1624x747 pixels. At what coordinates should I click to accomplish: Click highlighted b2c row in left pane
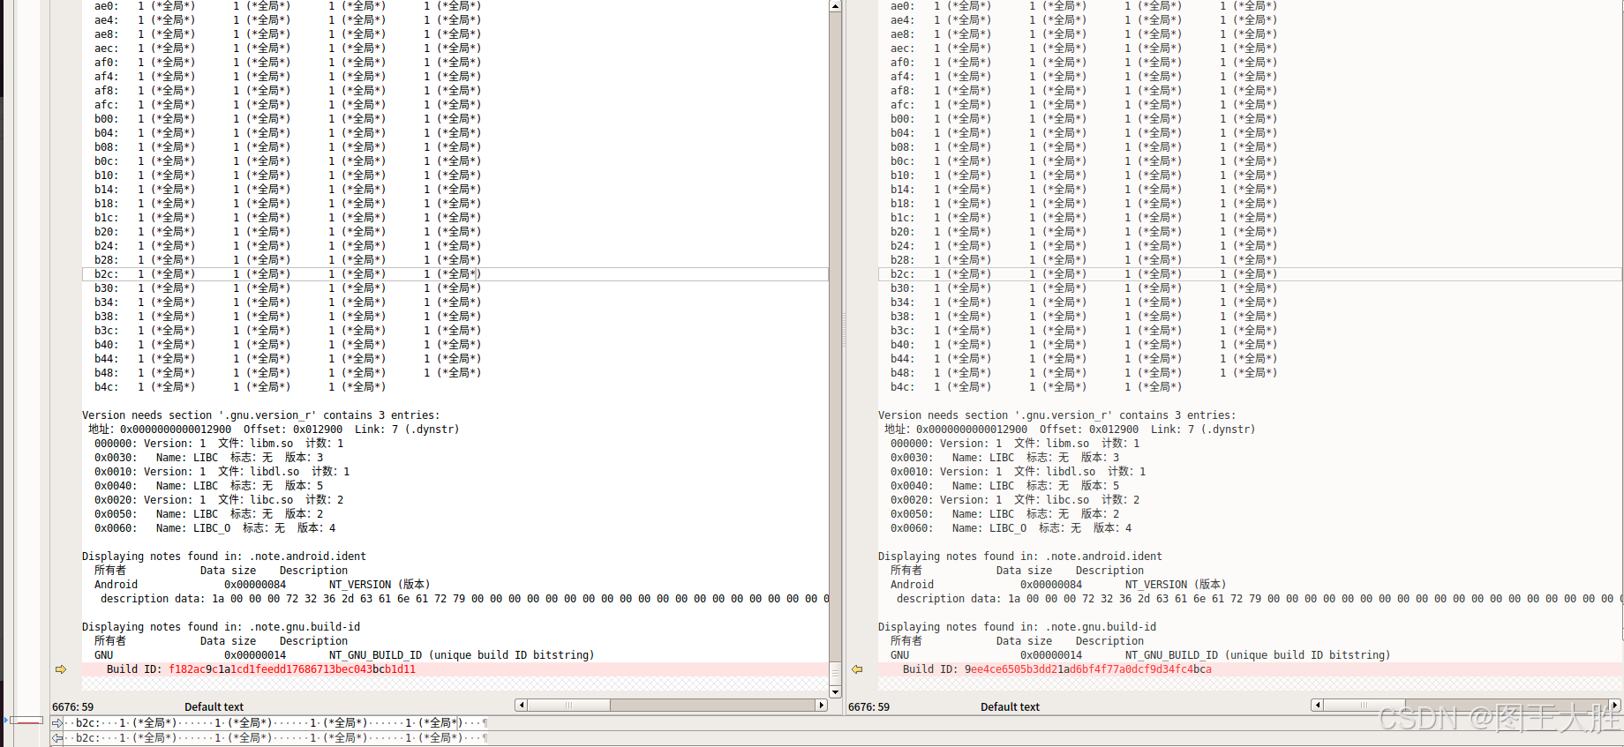click(455, 274)
